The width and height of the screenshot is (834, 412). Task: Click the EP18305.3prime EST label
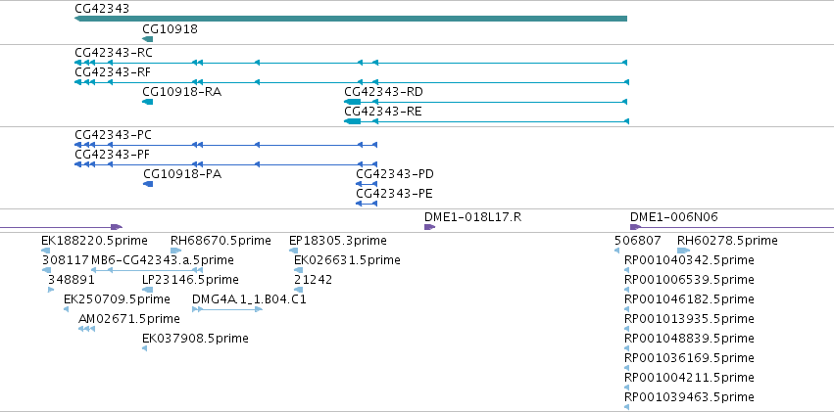pyautogui.click(x=338, y=241)
